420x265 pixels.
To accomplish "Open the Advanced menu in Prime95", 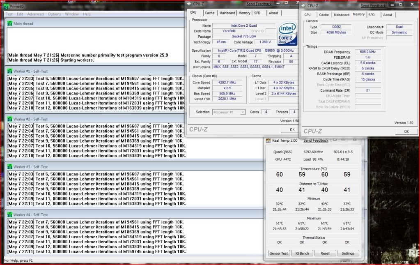I will click(x=35, y=14).
